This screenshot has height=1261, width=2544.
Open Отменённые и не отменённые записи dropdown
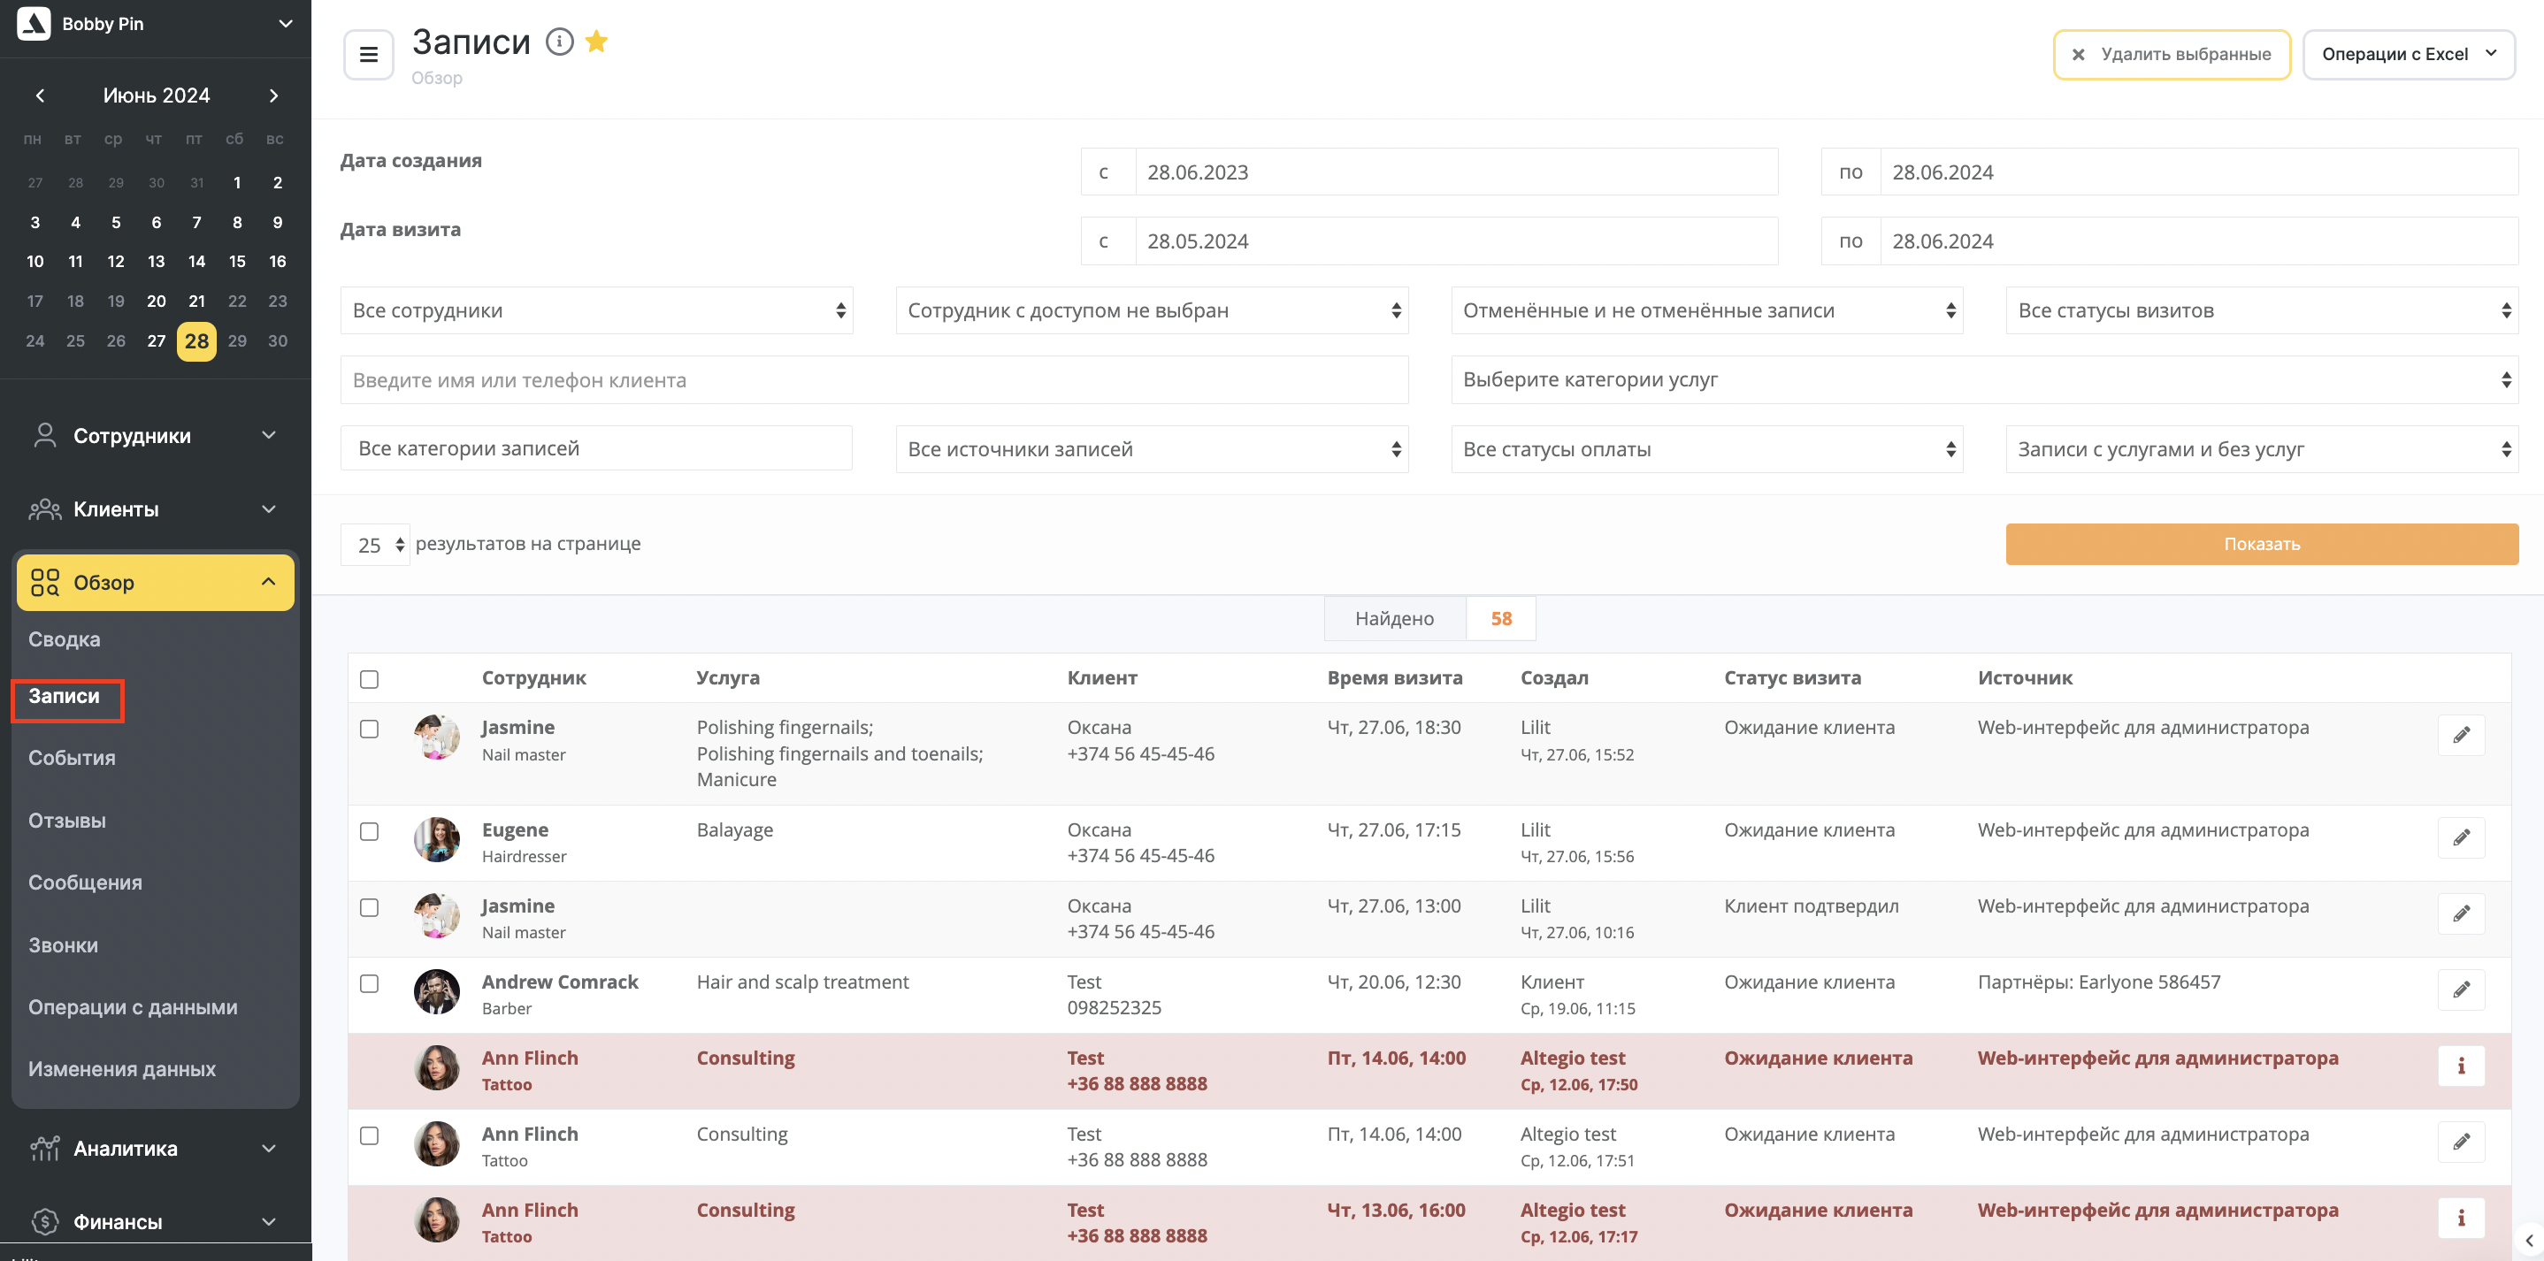(1706, 310)
